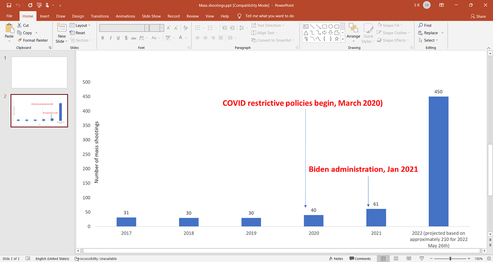
Task: Click the SR account avatar
Action: pos(427,5)
